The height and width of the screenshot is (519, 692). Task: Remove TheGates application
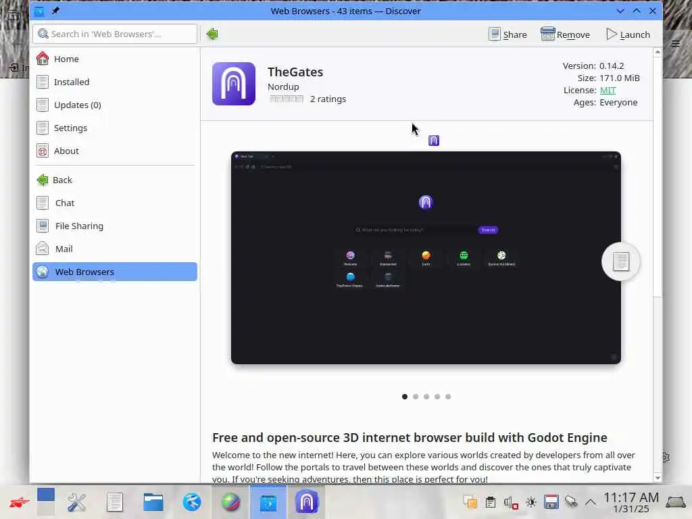[566, 34]
